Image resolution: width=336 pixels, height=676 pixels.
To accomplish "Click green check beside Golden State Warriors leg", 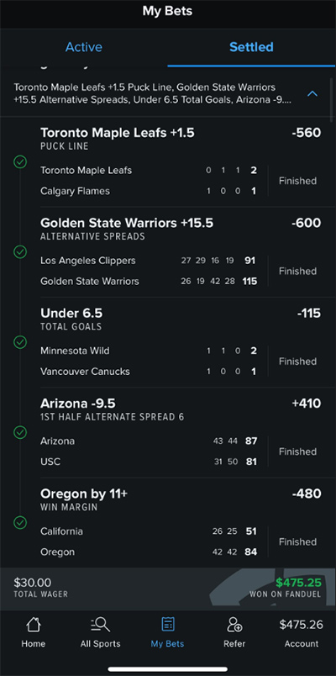I will (x=20, y=251).
